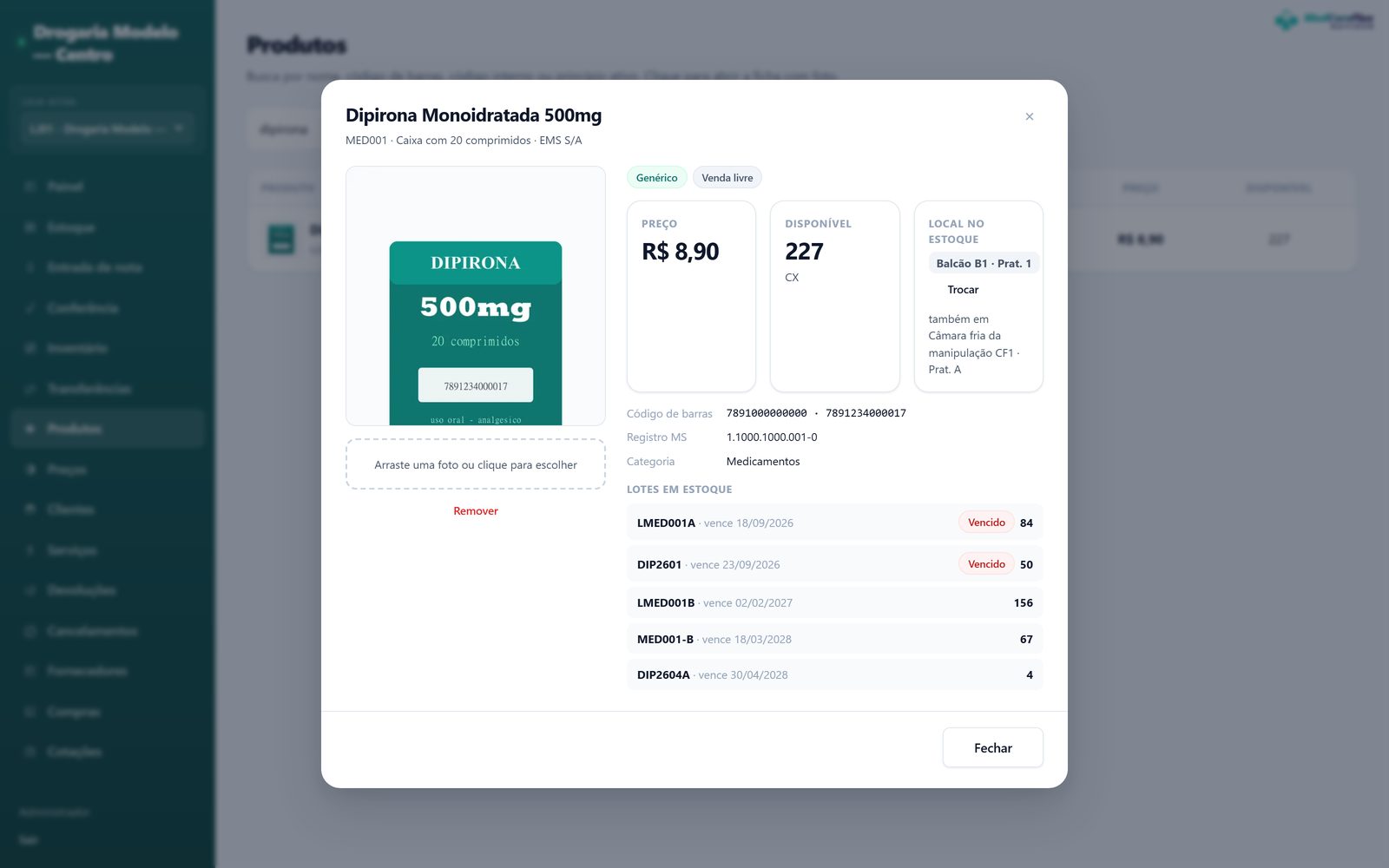This screenshot has height=868, width=1389.
Task: Click the photo upload drop area
Action: pos(476,464)
